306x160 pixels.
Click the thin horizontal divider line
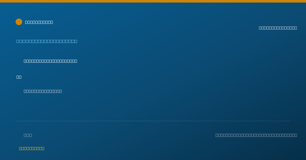(153, 121)
